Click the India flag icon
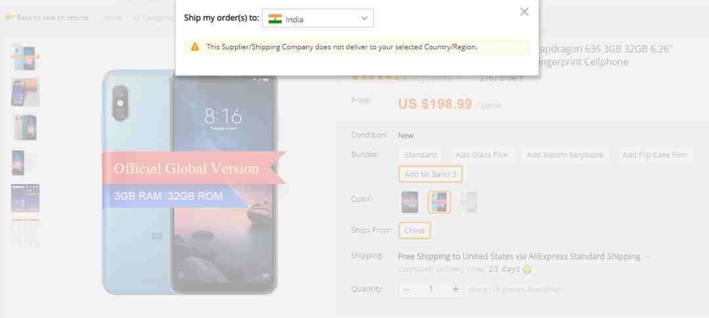 click(x=275, y=19)
